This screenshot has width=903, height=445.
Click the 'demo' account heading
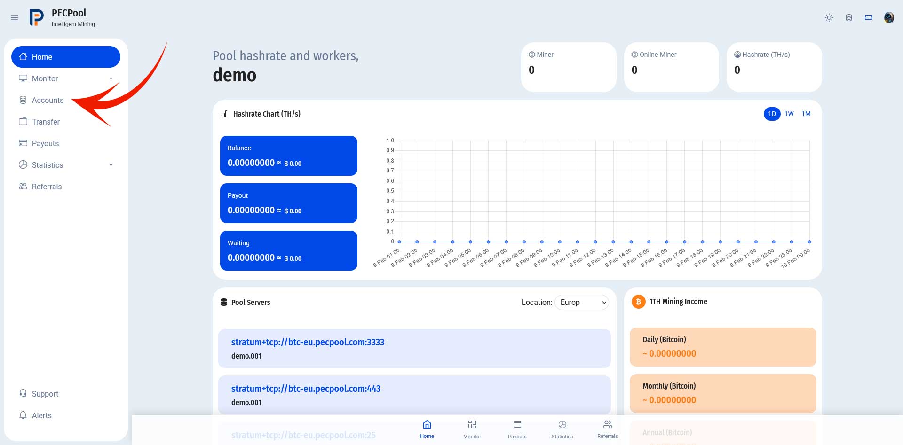[x=235, y=75]
